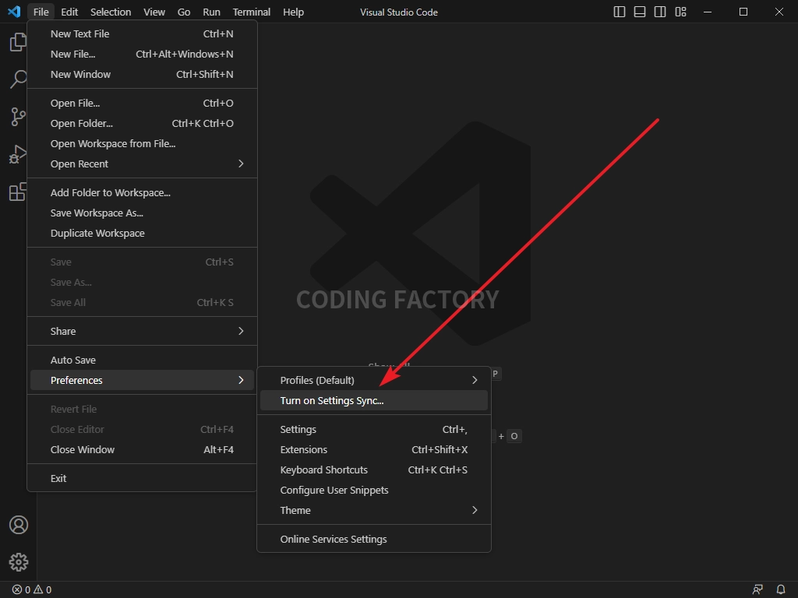This screenshot has height=598, width=798.
Task: Choose Open Folder...
Action: click(x=142, y=124)
